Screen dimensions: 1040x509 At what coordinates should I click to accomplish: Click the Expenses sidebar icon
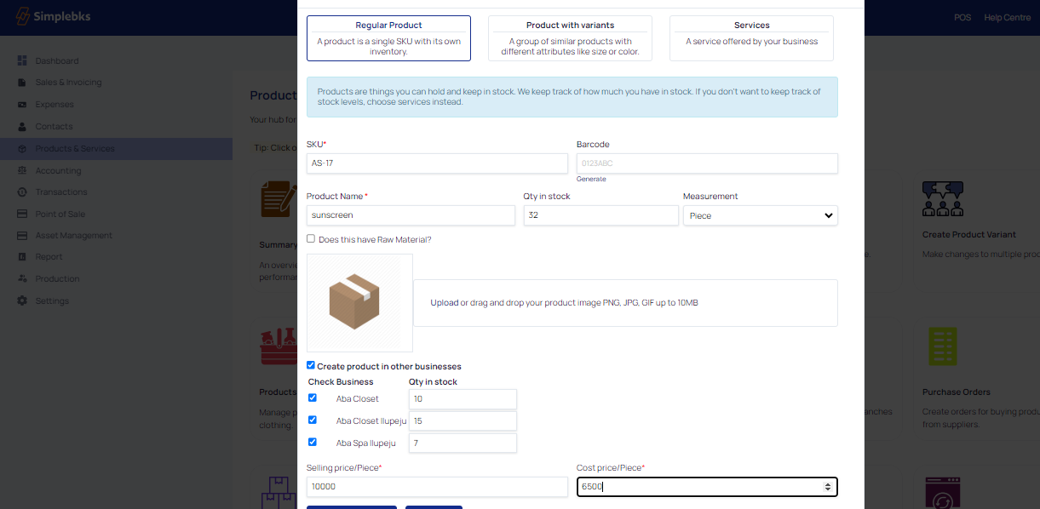22,105
